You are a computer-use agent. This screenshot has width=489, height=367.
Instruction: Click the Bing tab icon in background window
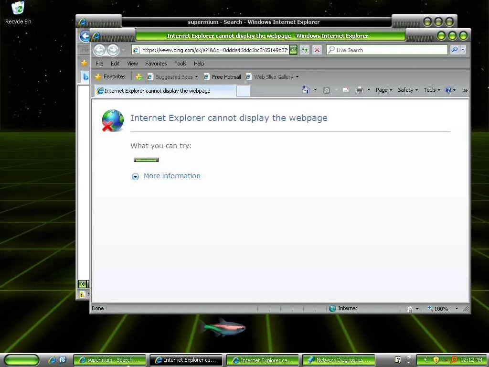pos(86,76)
